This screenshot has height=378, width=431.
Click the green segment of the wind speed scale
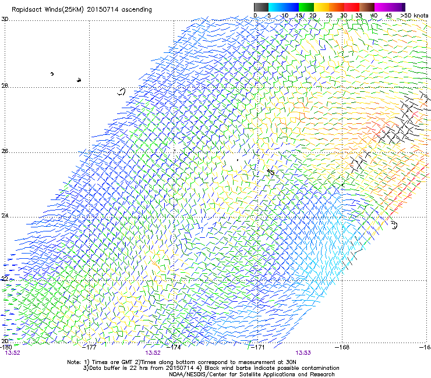(x=306, y=7)
